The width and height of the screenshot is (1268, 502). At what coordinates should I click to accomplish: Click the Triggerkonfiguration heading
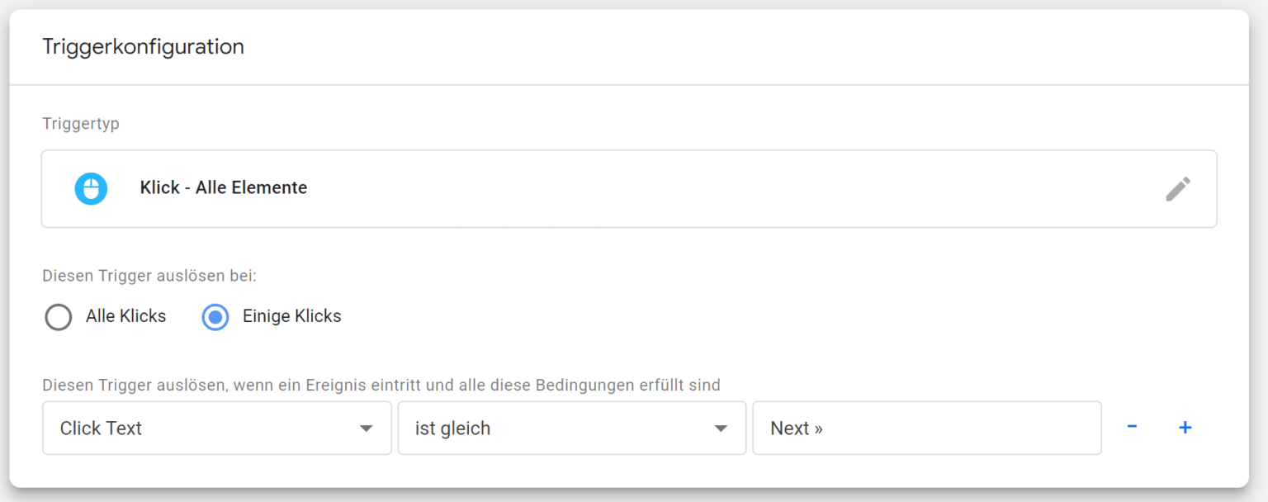pos(143,47)
